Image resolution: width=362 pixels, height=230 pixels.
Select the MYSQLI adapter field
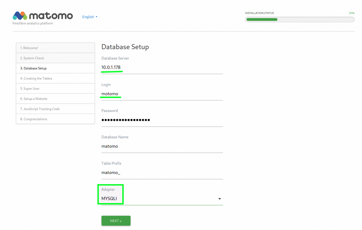point(162,198)
